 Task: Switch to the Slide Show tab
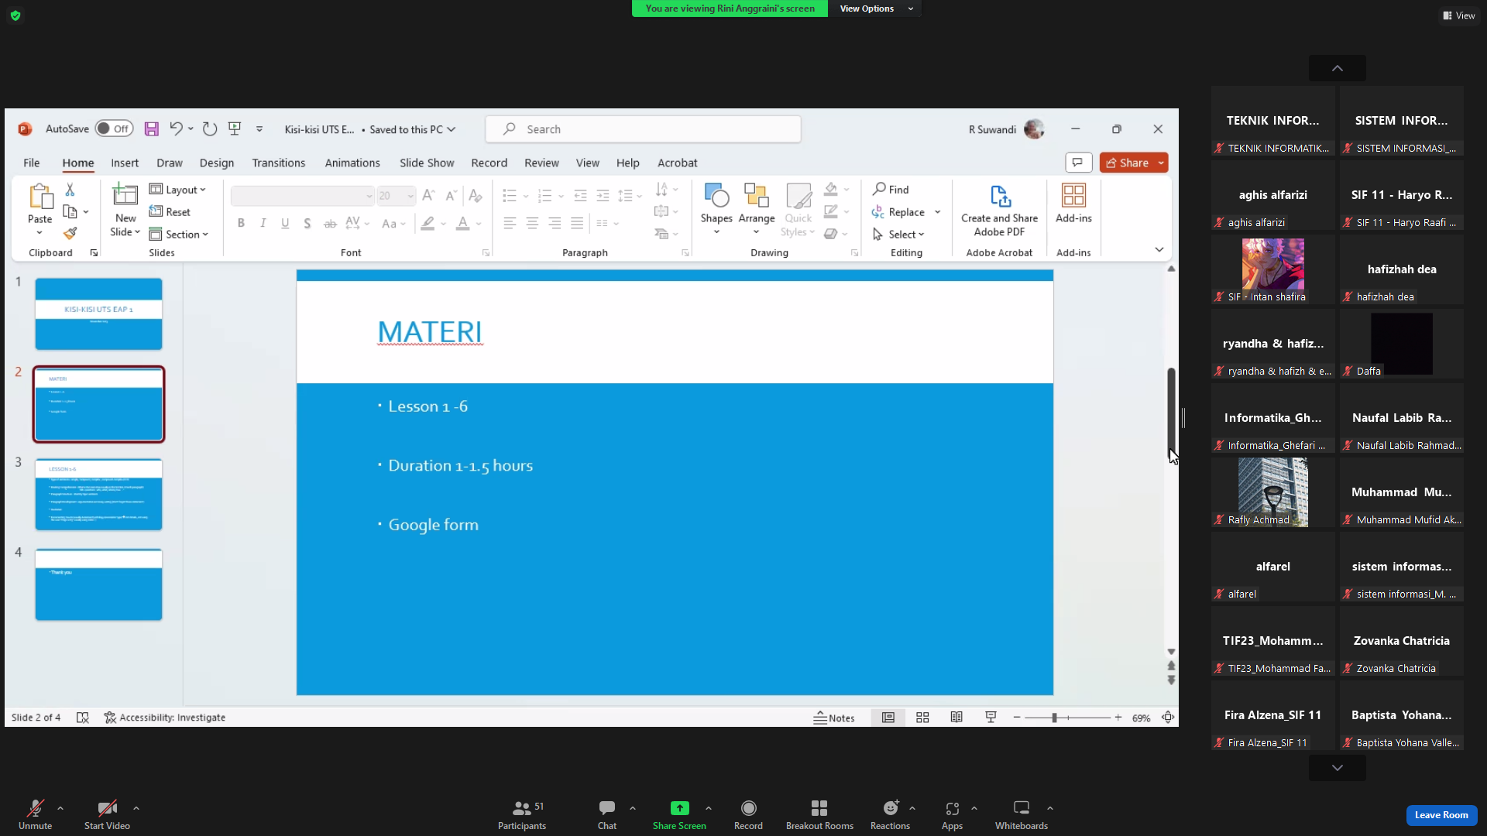tap(427, 163)
